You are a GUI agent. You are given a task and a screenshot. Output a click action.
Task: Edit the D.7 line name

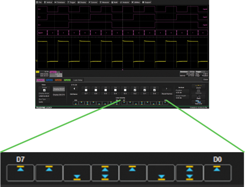click(x=86, y=93)
